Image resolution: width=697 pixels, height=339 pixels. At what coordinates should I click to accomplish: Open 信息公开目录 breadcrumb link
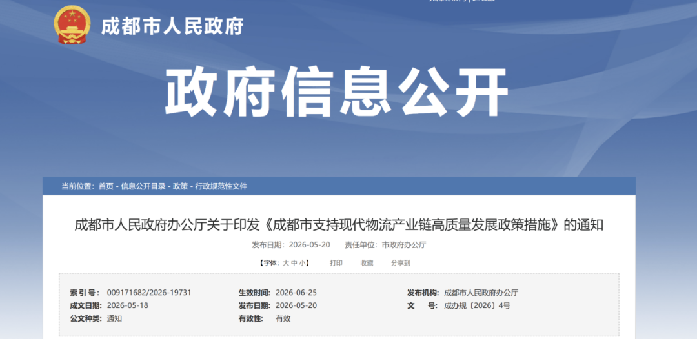pos(143,186)
